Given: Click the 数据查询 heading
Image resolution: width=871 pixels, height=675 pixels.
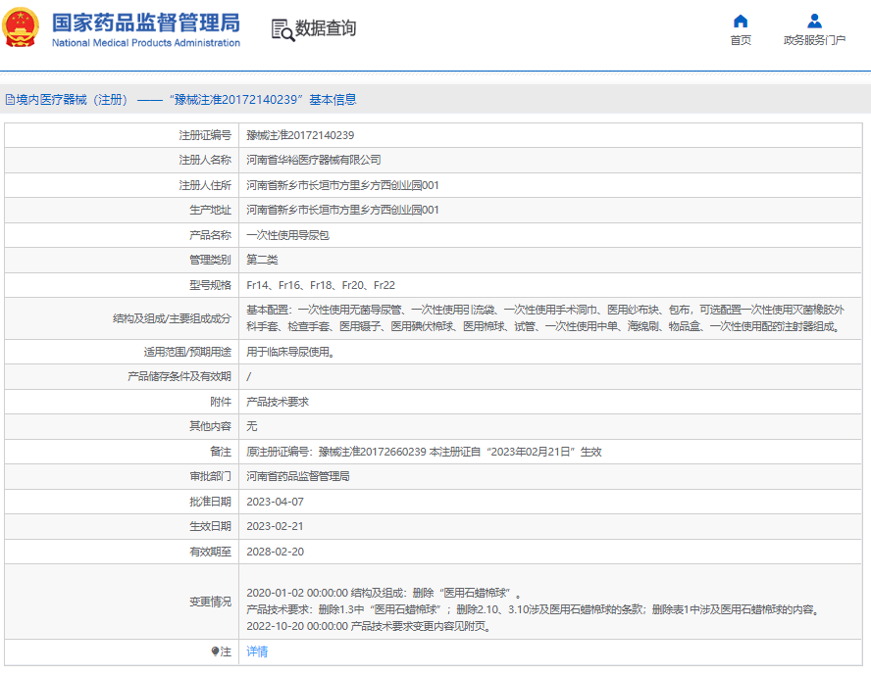Looking at the screenshot, I should coord(326,28).
